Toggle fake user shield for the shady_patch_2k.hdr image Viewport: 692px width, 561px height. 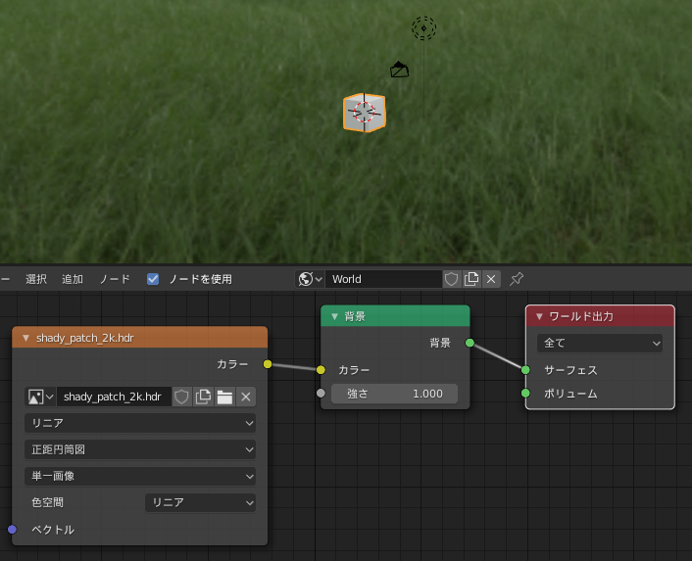pyautogui.click(x=181, y=397)
